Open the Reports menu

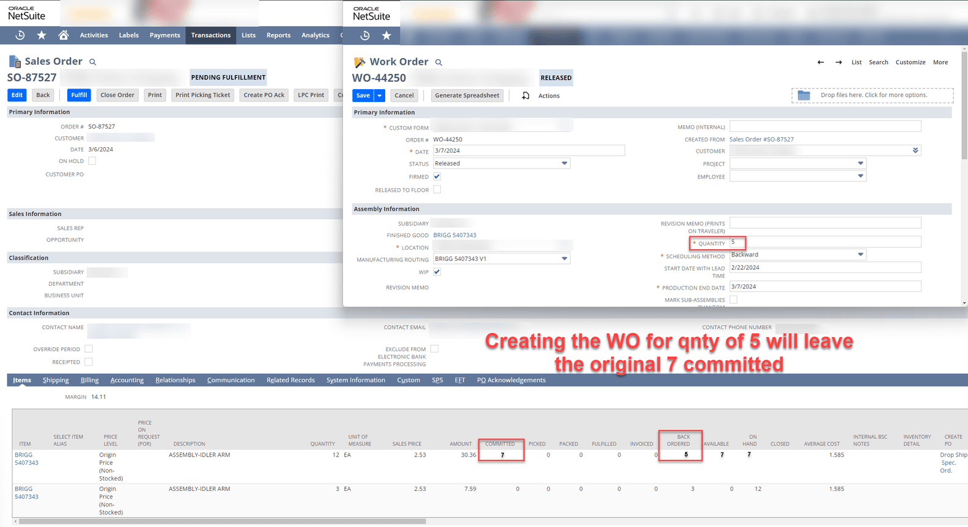(x=279, y=35)
